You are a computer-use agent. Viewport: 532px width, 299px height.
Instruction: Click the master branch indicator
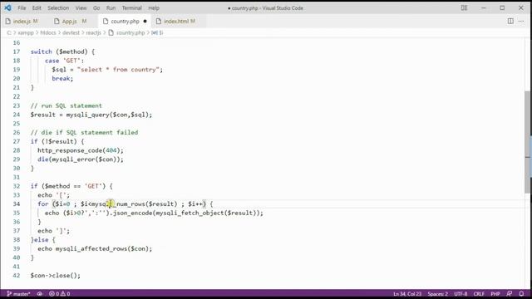pyautogui.click(x=18, y=293)
